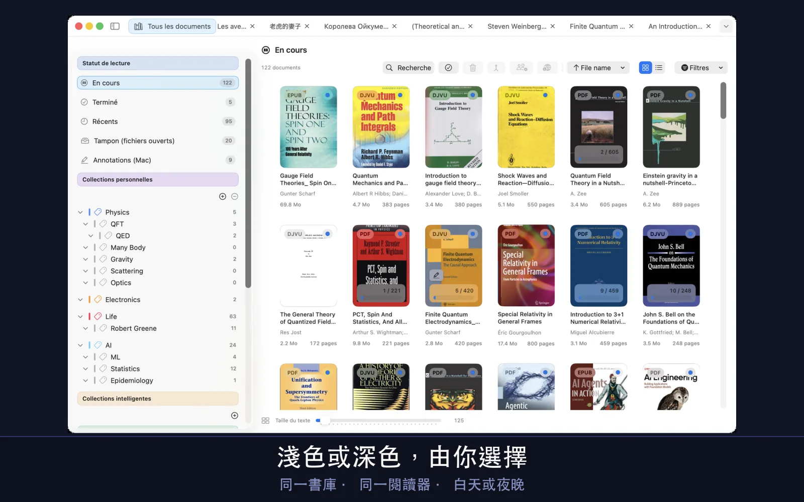Click the Electronics tag icon
This screenshot has height=502, width=804.
[98, 300]
